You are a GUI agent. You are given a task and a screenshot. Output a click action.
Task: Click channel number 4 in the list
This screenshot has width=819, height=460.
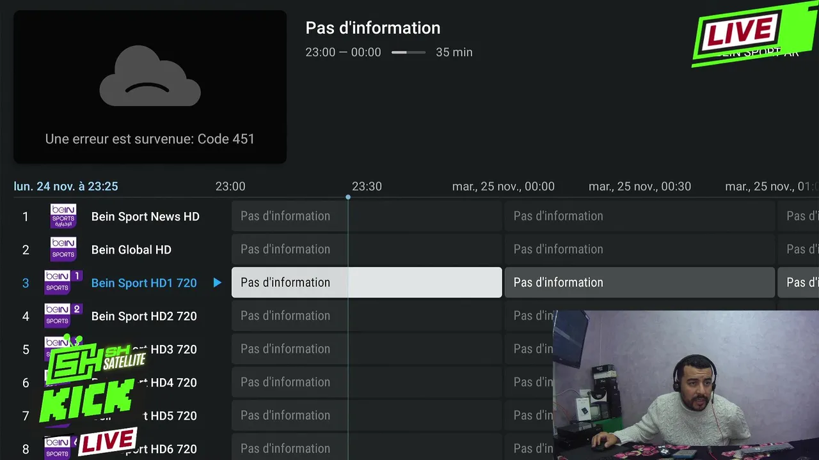coord(26,316)
